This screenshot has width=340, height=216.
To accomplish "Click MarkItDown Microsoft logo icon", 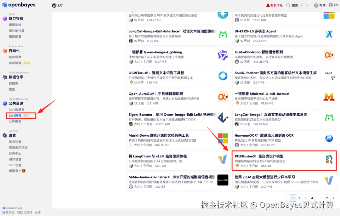I will click(x=223, y=138).
